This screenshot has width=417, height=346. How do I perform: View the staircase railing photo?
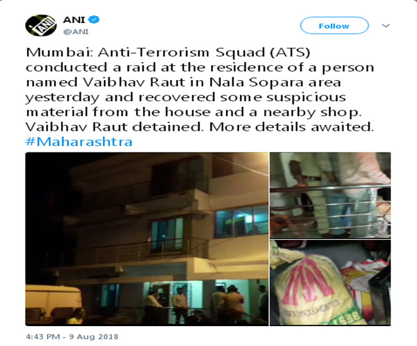coord(330,195)
